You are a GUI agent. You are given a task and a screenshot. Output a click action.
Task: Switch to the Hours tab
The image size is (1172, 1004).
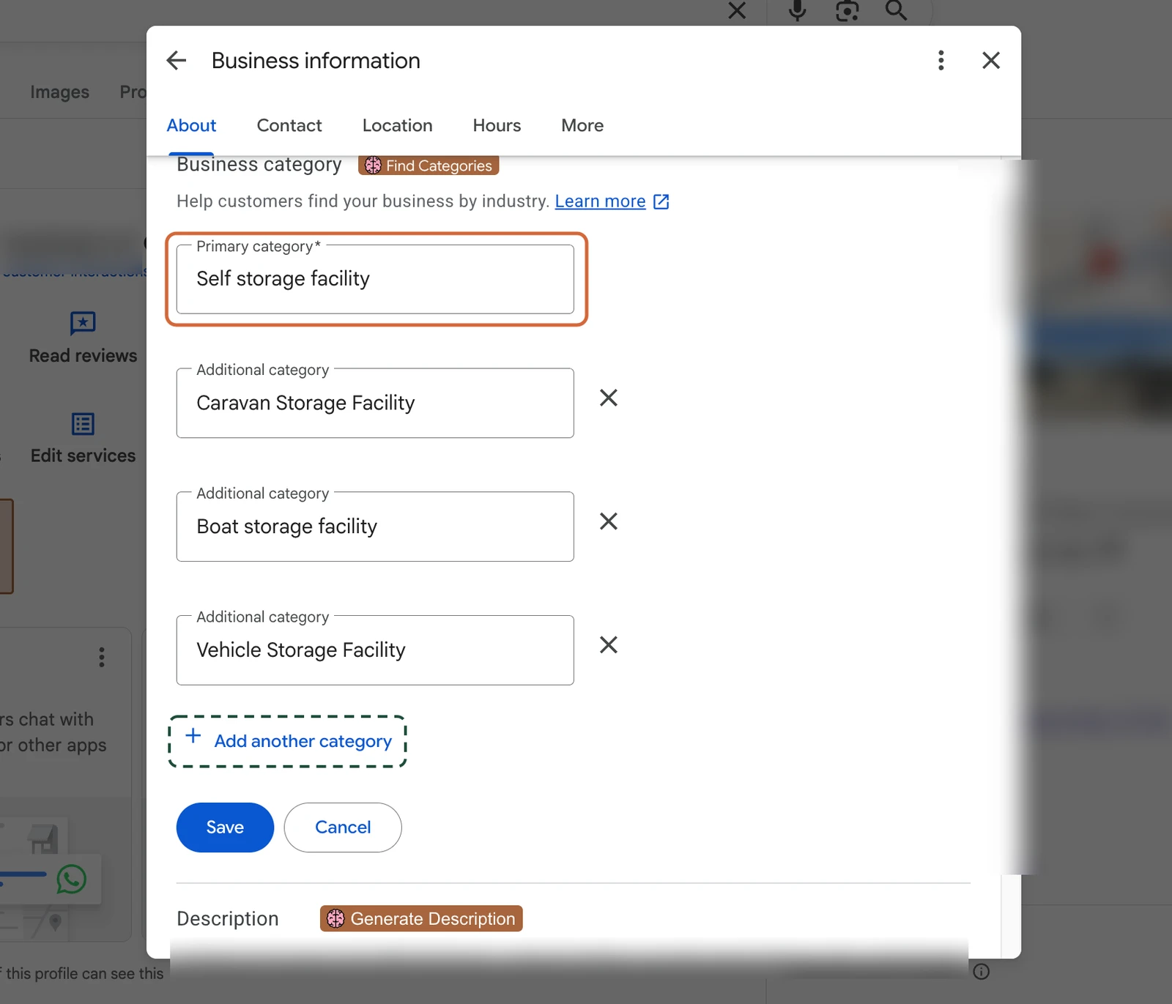497,125
